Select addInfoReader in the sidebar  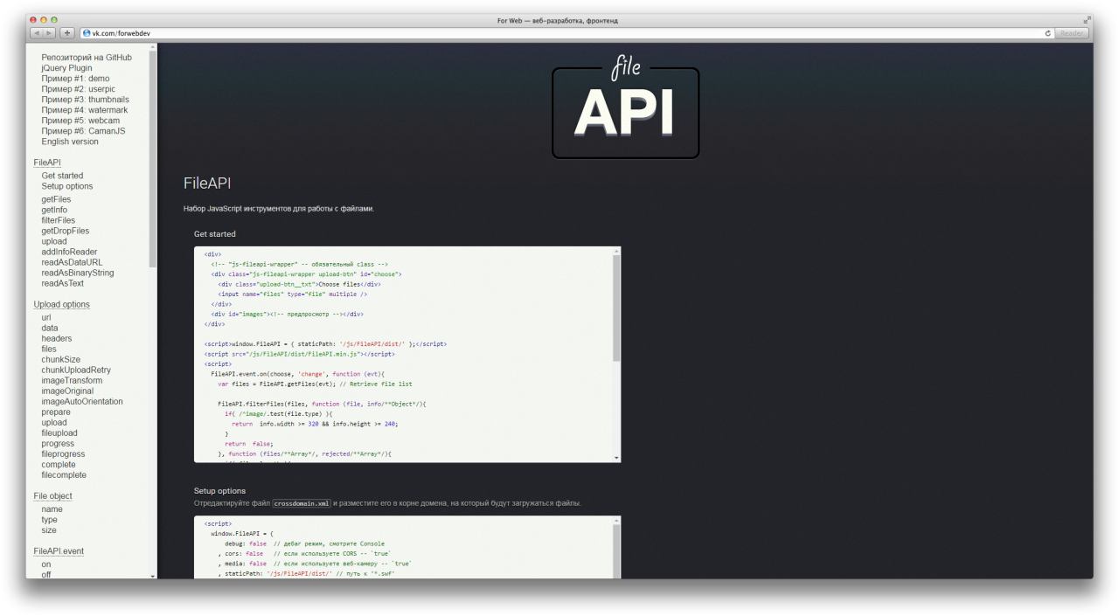pyautogui.click(x=69, y=252)
